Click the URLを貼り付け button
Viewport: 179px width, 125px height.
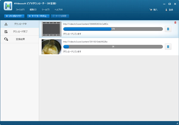15,16
